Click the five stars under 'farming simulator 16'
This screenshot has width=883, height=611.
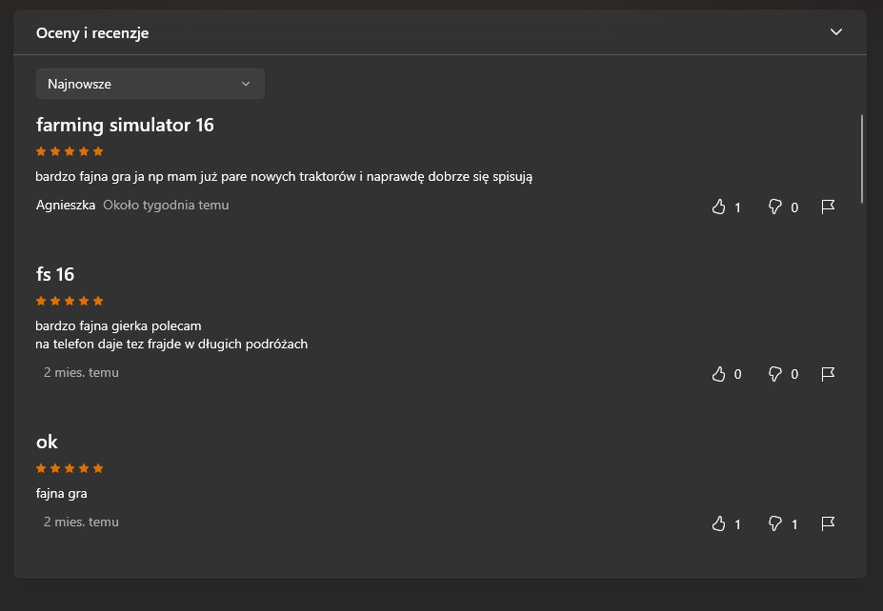70,151
